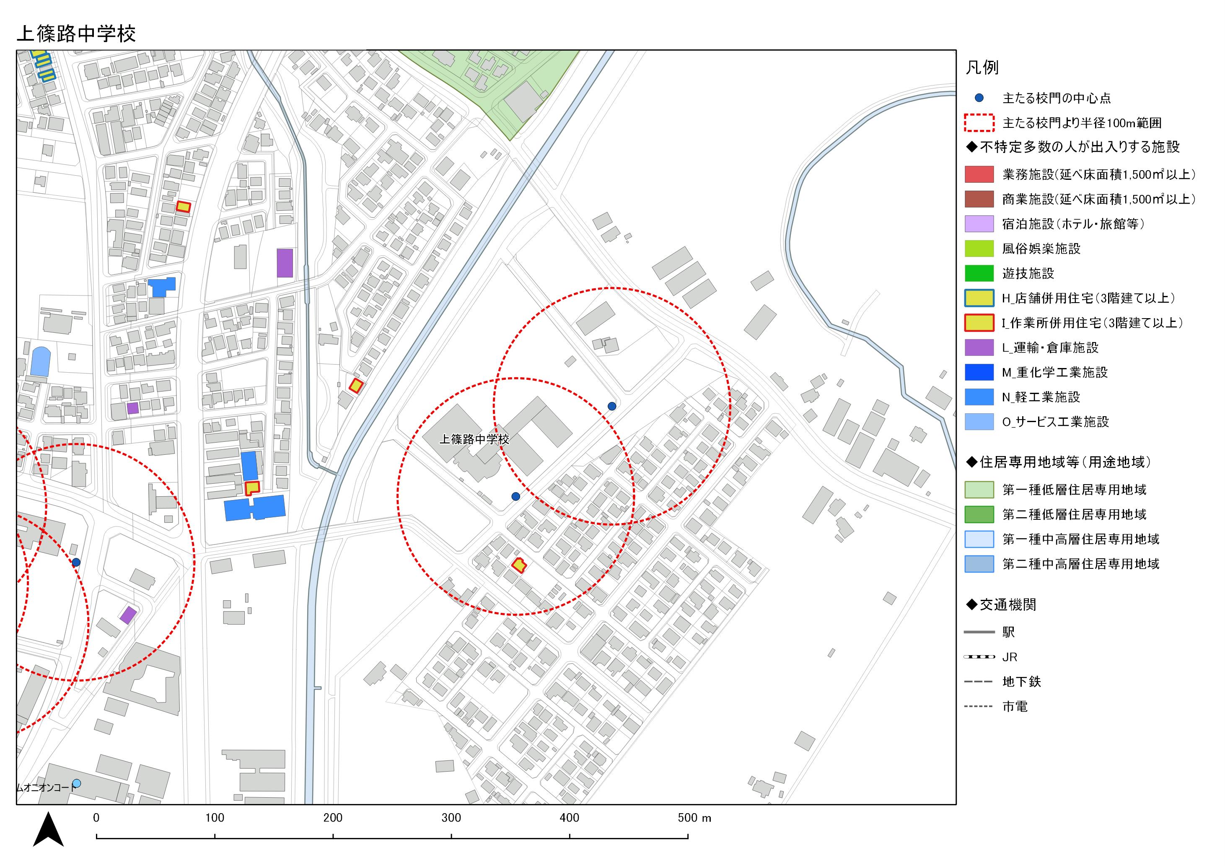This screenshot has width=1225, height=866.
Task: Click the H_店舗併用住宅 yellow swatch
Action: 979,298
